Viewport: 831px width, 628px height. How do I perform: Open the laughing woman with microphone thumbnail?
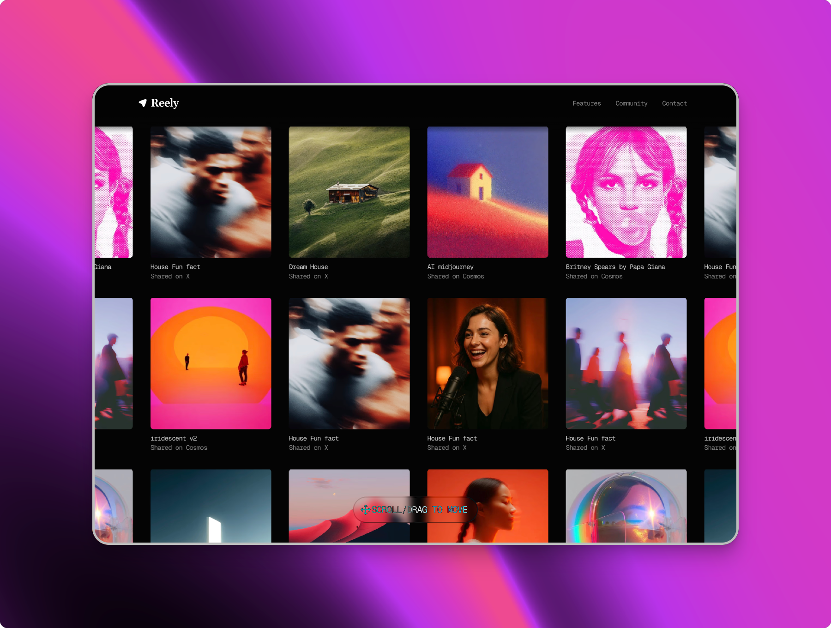click(x=488, y=363)
